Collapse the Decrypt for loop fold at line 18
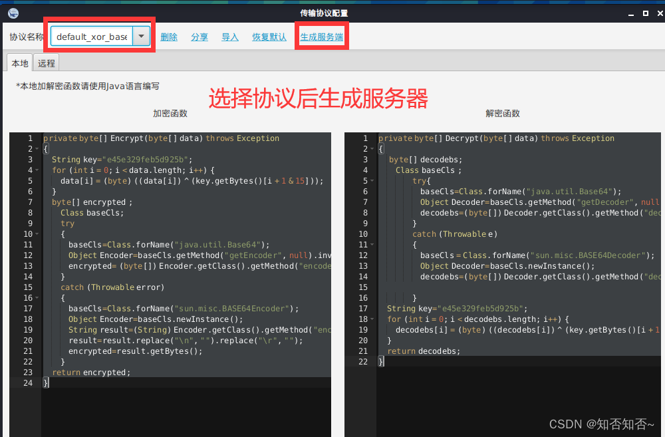Image resolution: width=665 pixels, height=437 pixels. [x=372, y=319]
